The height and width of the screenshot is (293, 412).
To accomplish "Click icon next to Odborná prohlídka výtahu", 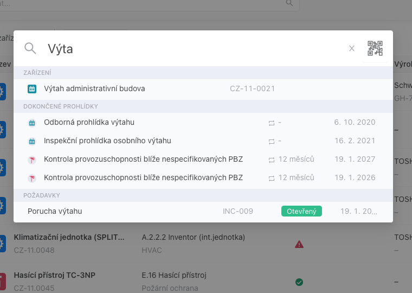I will point(32,123).
